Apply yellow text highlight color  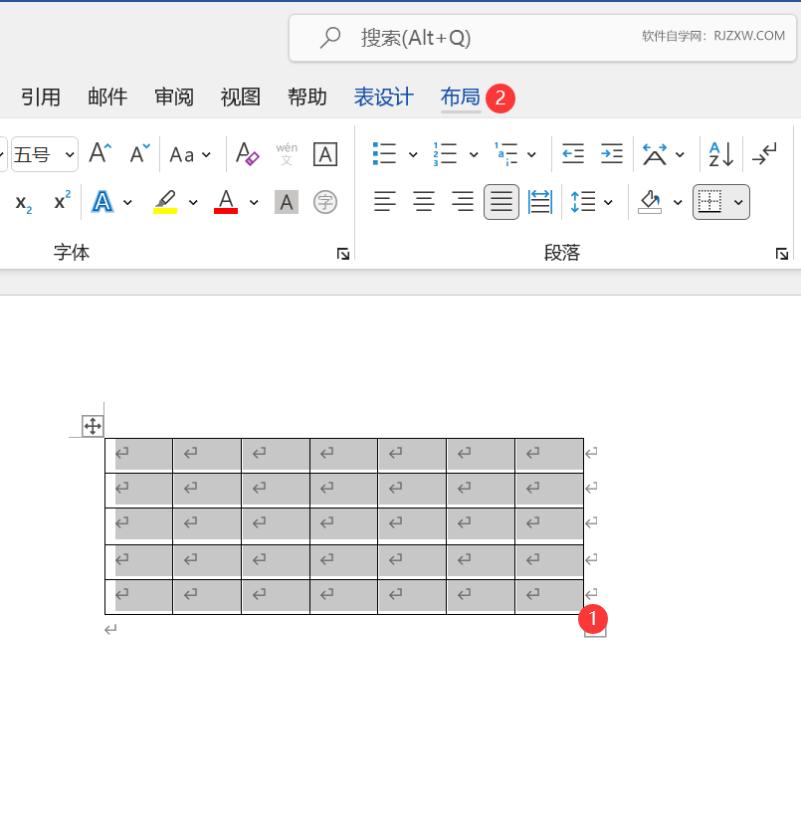coord(165,202)
